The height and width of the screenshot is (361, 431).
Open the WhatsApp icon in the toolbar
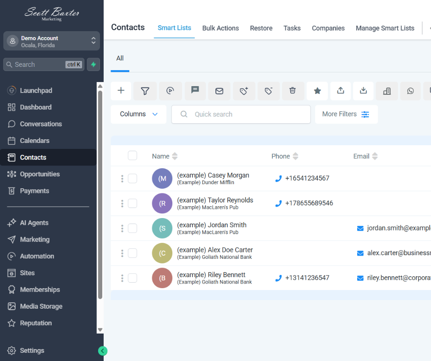coord(410,91)
